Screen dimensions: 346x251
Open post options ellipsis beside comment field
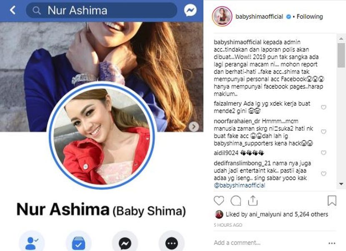(332, 243)
